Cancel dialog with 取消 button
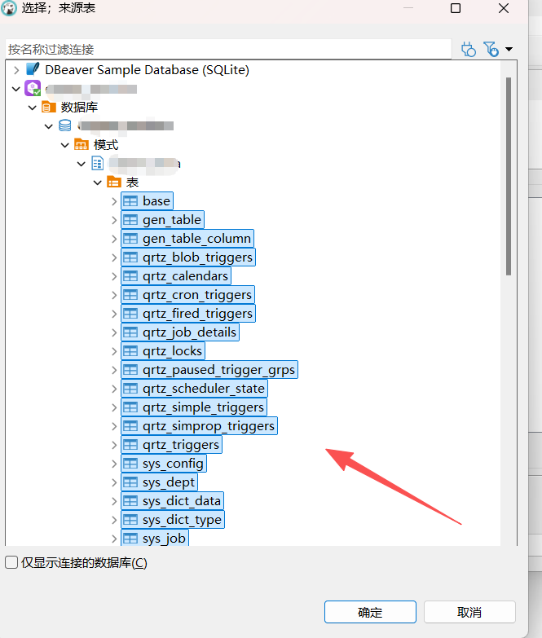This screenshot has height=638, width=542. point(469,612)
